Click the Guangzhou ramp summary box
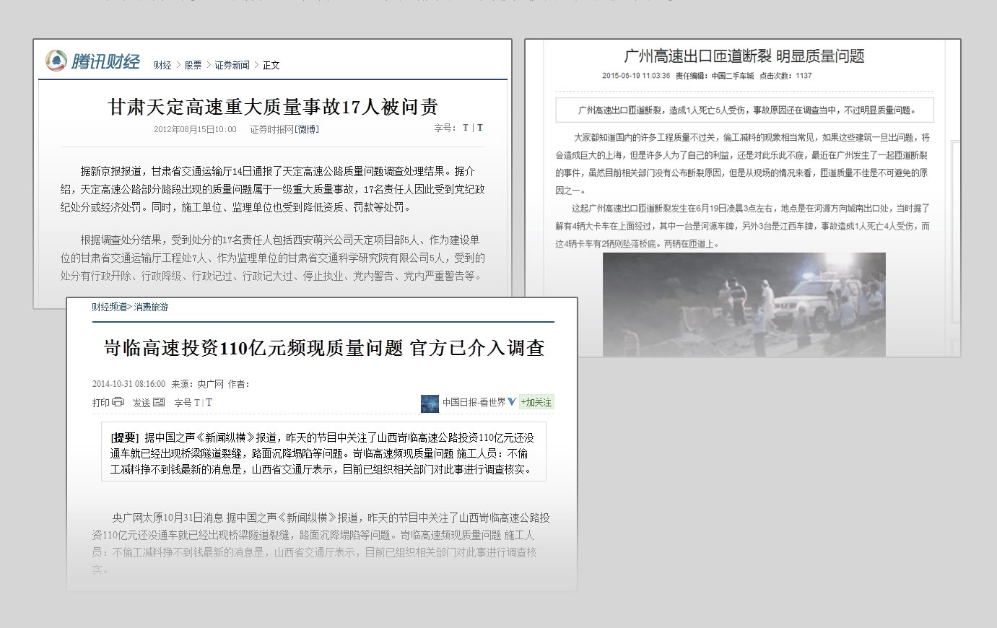The height and width of the screenshot is (628, 997). [744, 110]
